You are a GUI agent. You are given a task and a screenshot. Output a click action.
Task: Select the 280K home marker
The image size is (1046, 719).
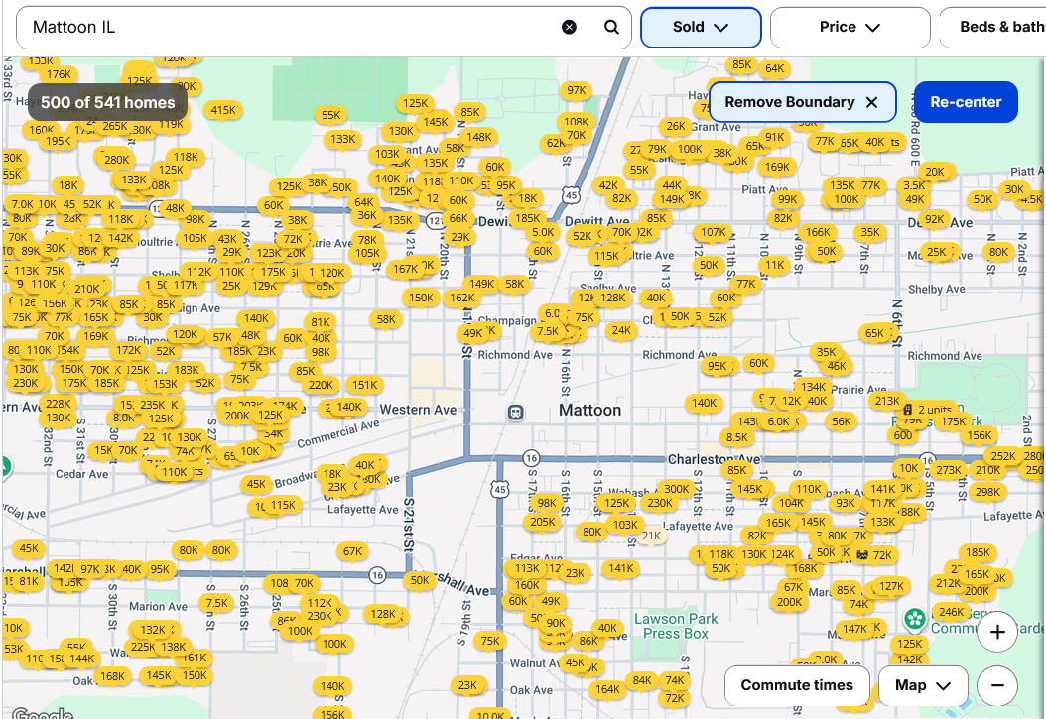click(x=117, y=160)
